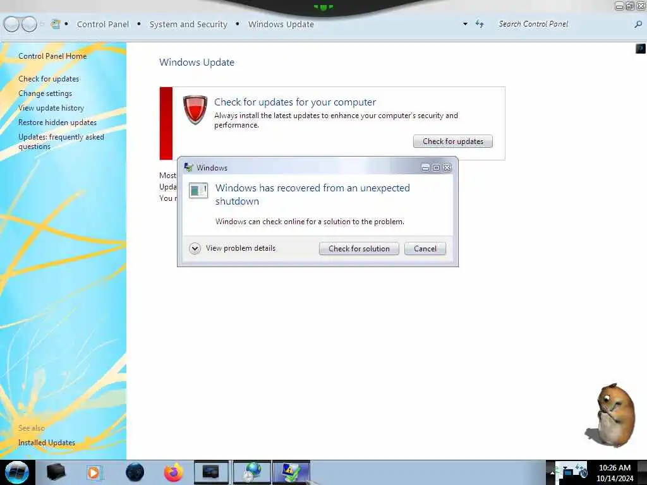647x485 pixels.
Task: Click the 'Check for updates for your computer' heading
Action: click(295, 102)
